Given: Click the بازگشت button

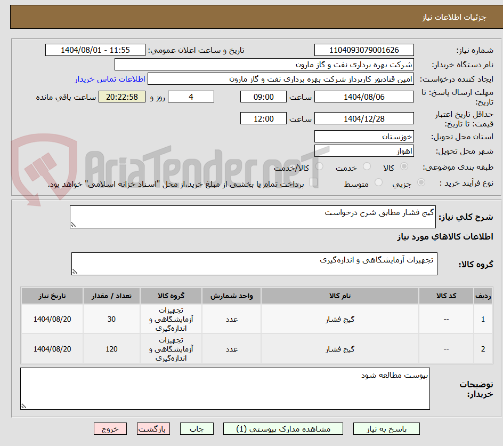Looking at the screenshot, I should point(153,428).
